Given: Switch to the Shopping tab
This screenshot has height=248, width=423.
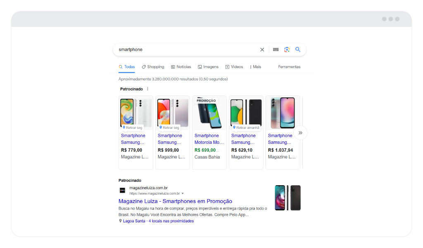Looking at the screenshot, I should pos(153,67).
